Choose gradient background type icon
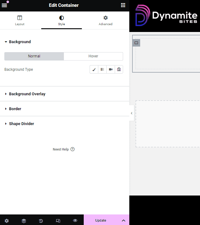200x225 pixels. point(102,70)
